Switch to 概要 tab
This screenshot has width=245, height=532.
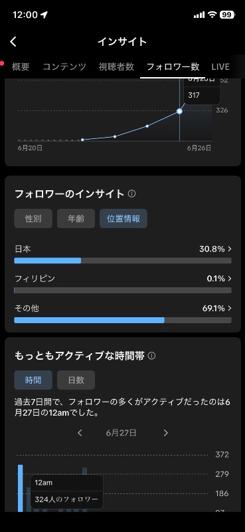coord(21,66)
